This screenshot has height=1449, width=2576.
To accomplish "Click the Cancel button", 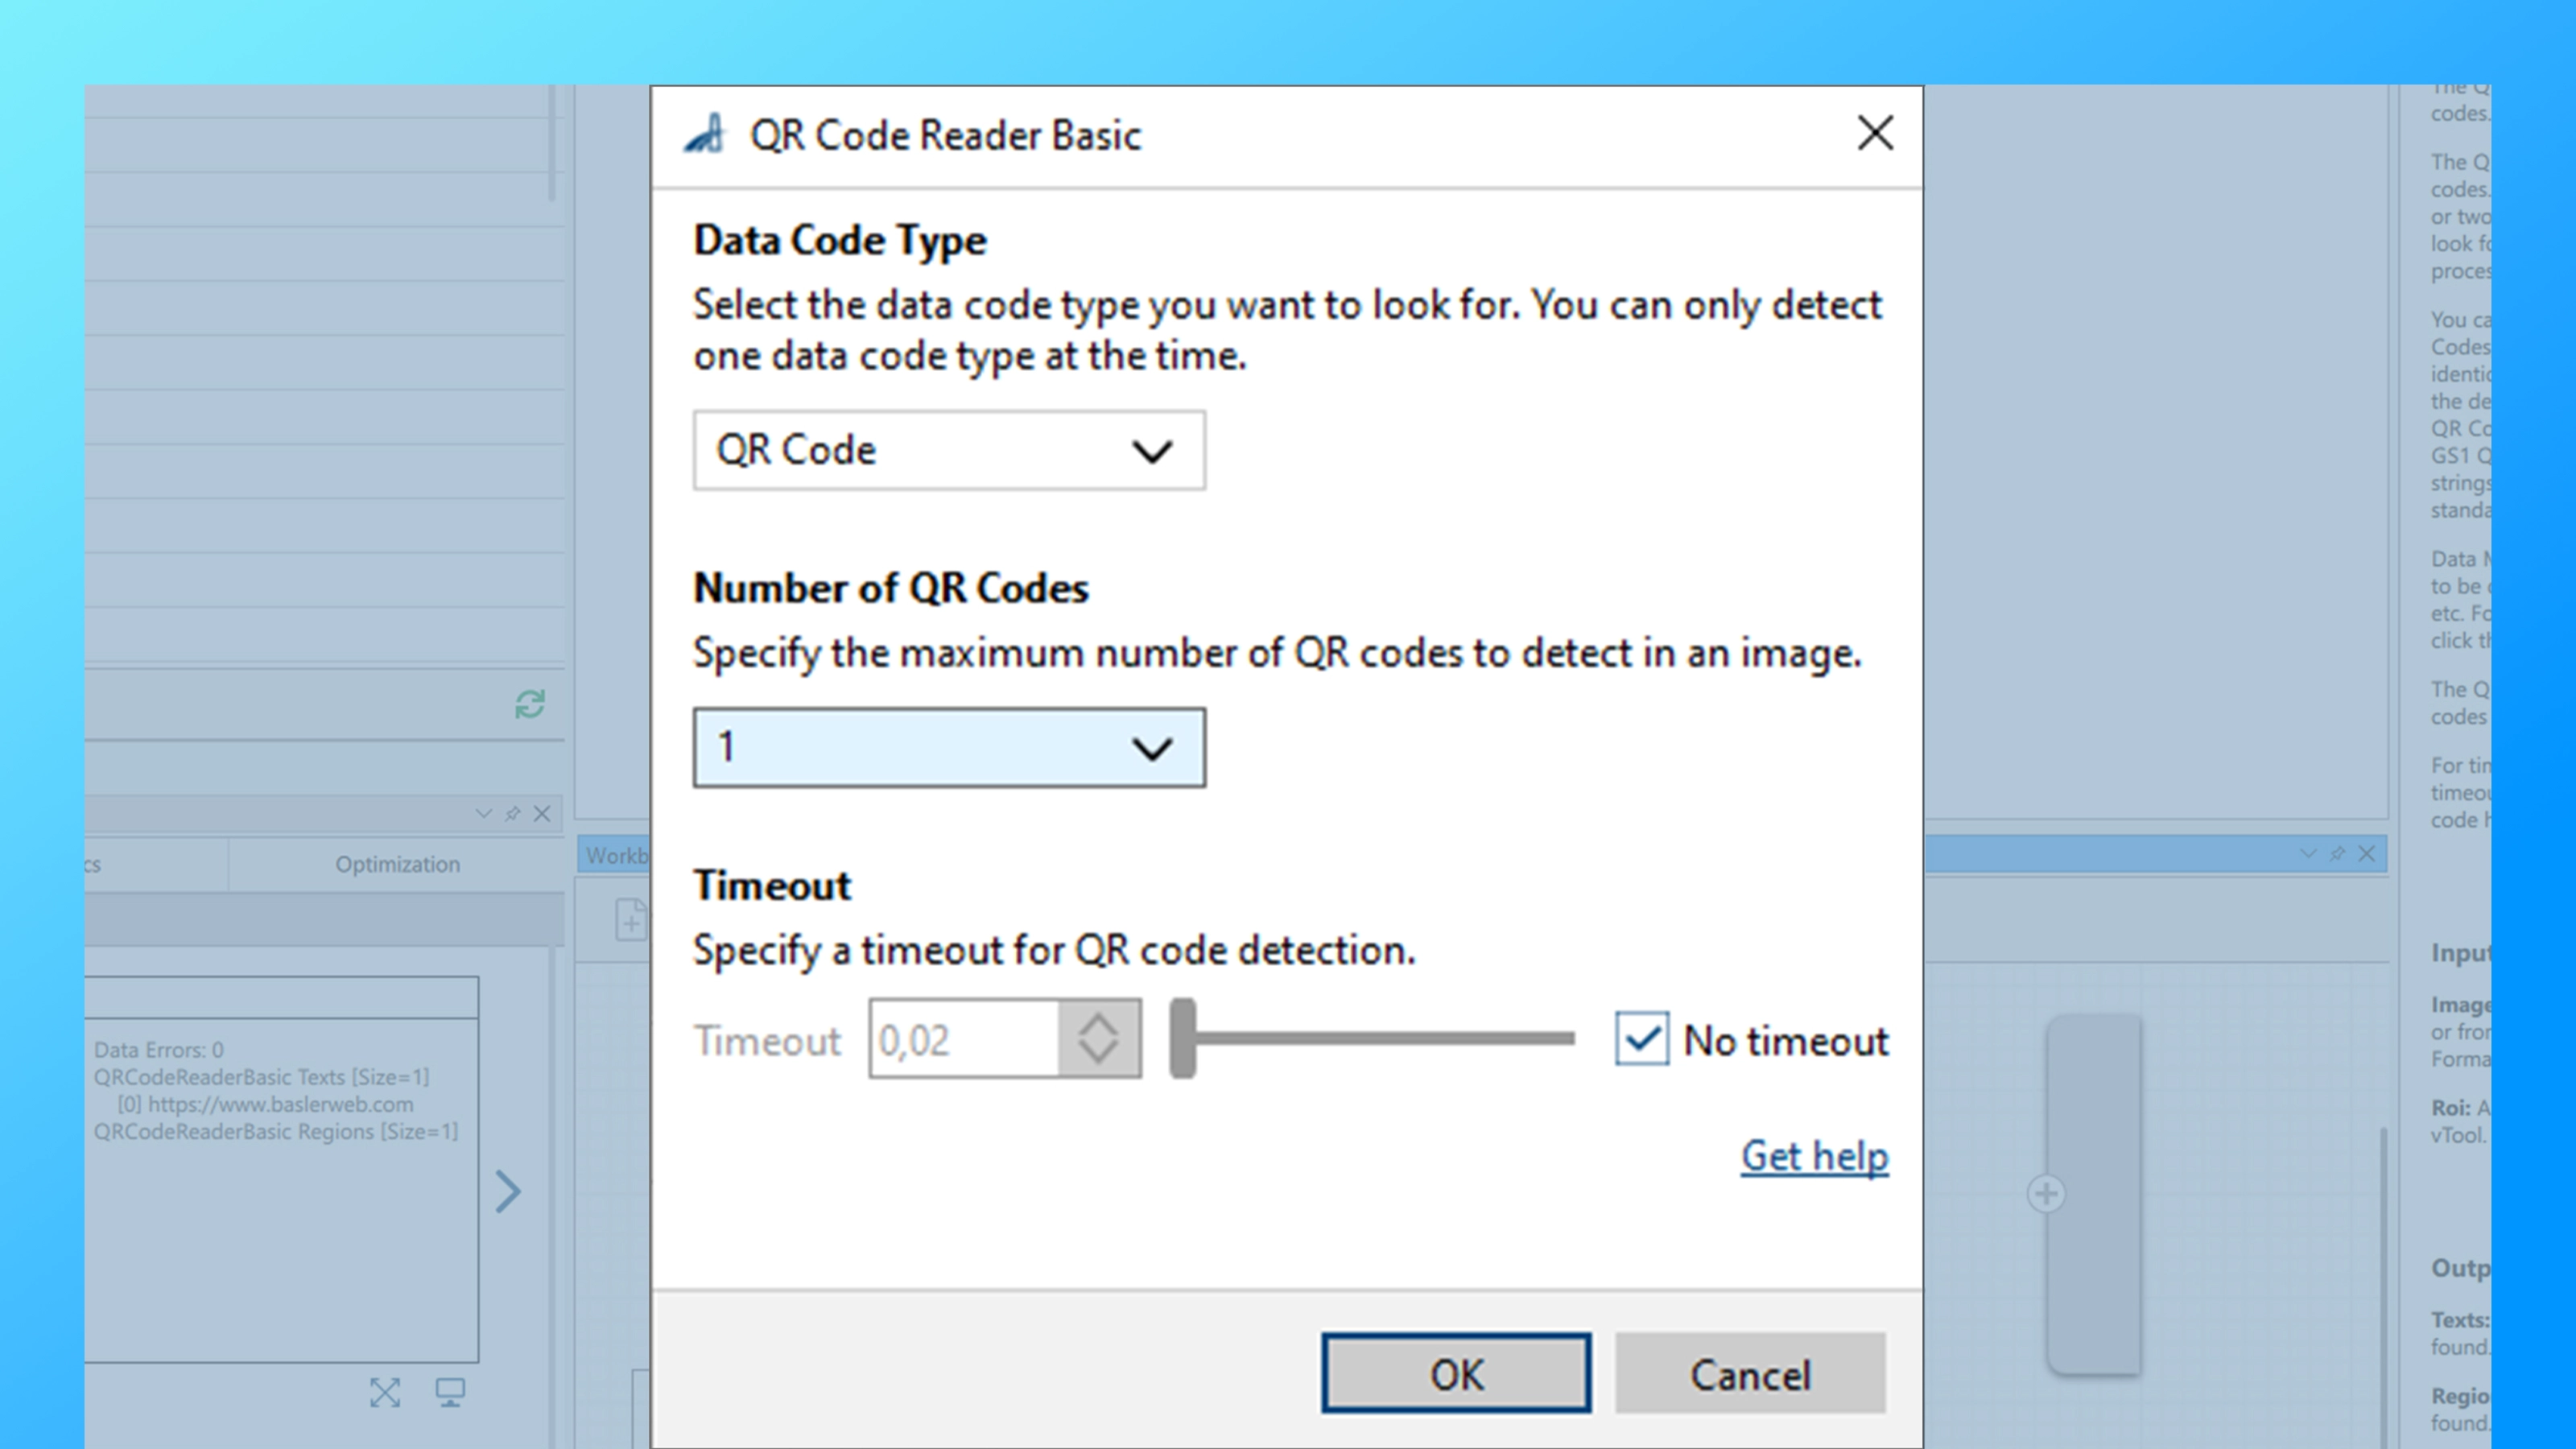I will coord(1750,1374).
